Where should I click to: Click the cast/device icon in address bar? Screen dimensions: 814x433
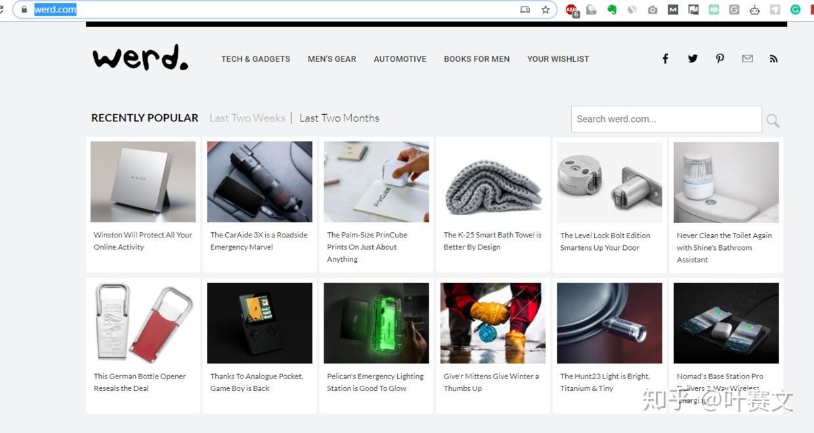(x=525, y=10)
